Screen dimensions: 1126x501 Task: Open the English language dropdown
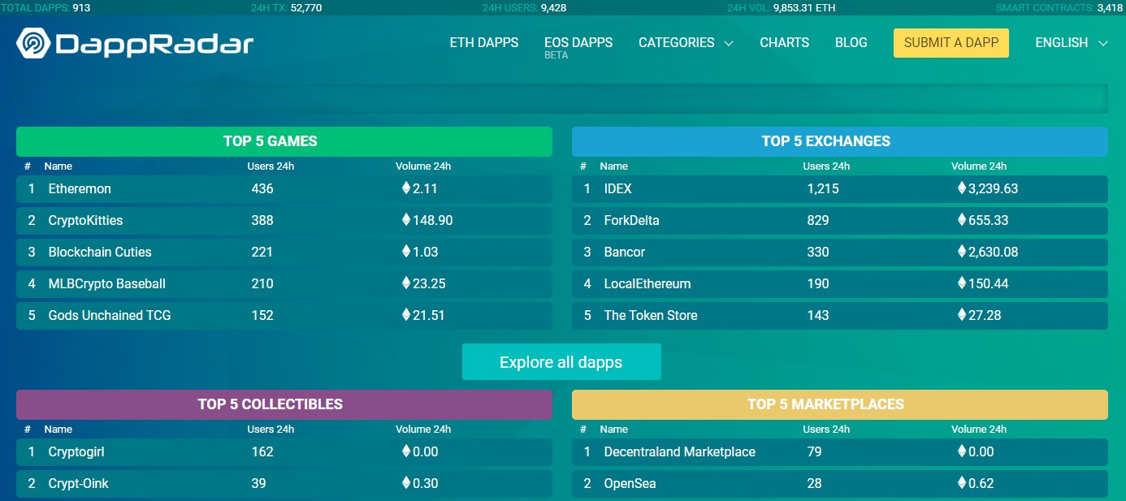tap(1071, 43)
